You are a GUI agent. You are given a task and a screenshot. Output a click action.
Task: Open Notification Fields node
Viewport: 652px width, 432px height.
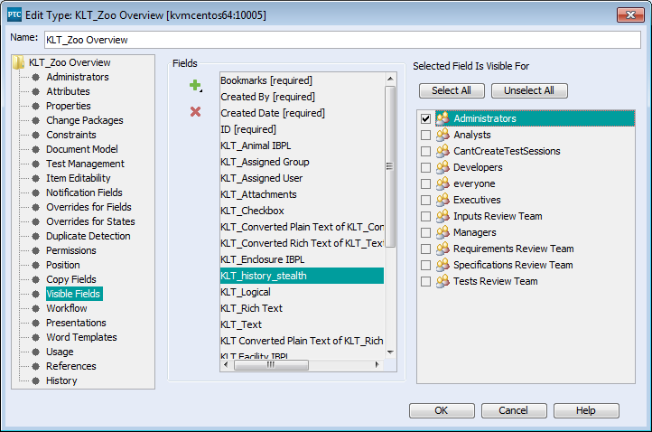click(x=84, y=193)
